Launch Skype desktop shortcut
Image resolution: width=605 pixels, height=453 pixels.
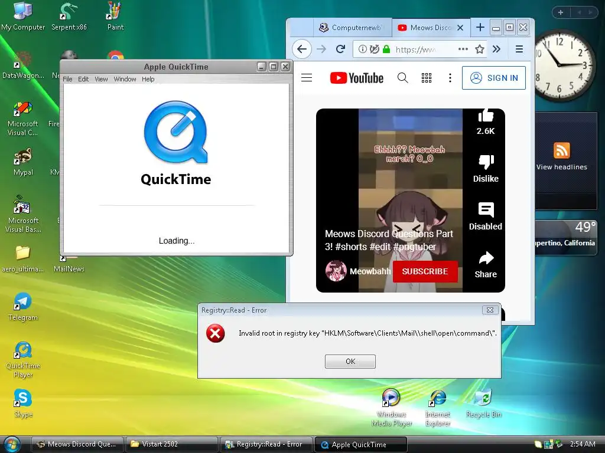click(x=23, y=403)
